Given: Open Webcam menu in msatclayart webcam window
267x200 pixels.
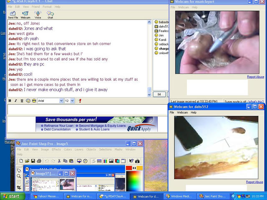Looking at the screenshot, I should click(184, 7).
